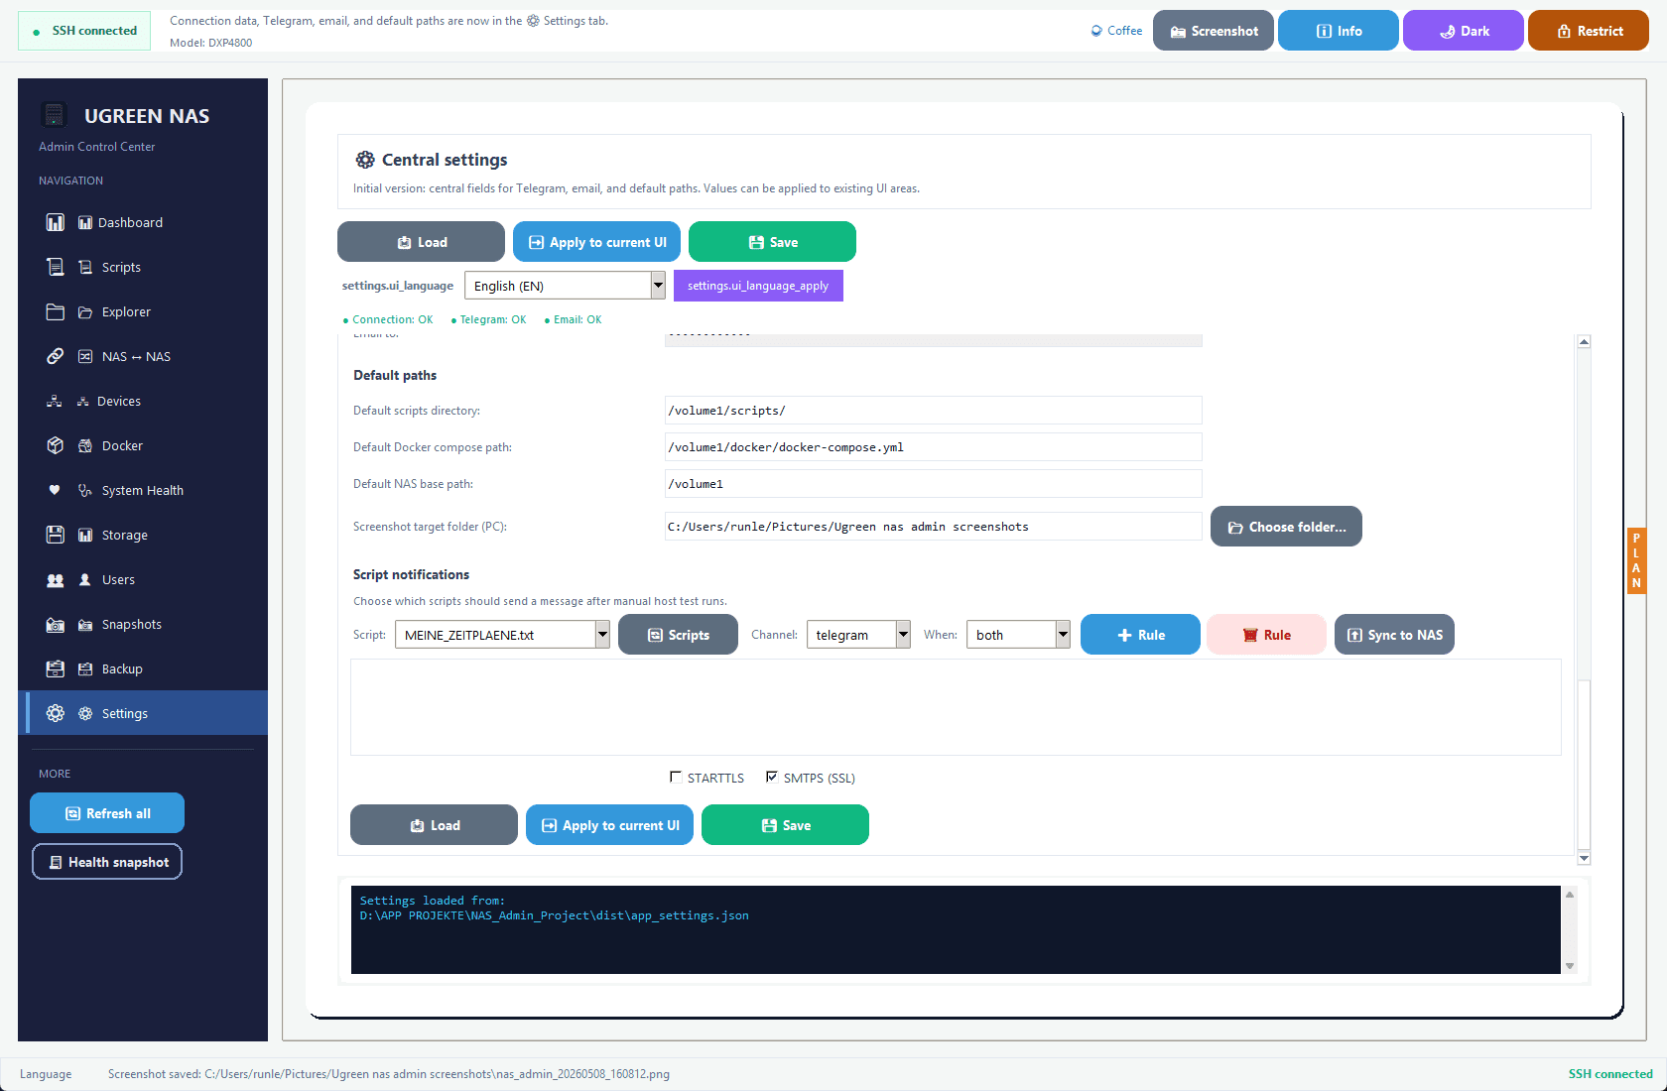The height and width of the screenshot is (1091, 1667).
Task: Select Devices in the navigation
Action: point(143,401)
